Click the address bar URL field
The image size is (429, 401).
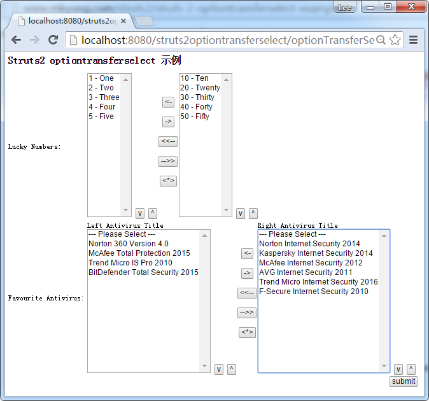click(x=223, y=40)
